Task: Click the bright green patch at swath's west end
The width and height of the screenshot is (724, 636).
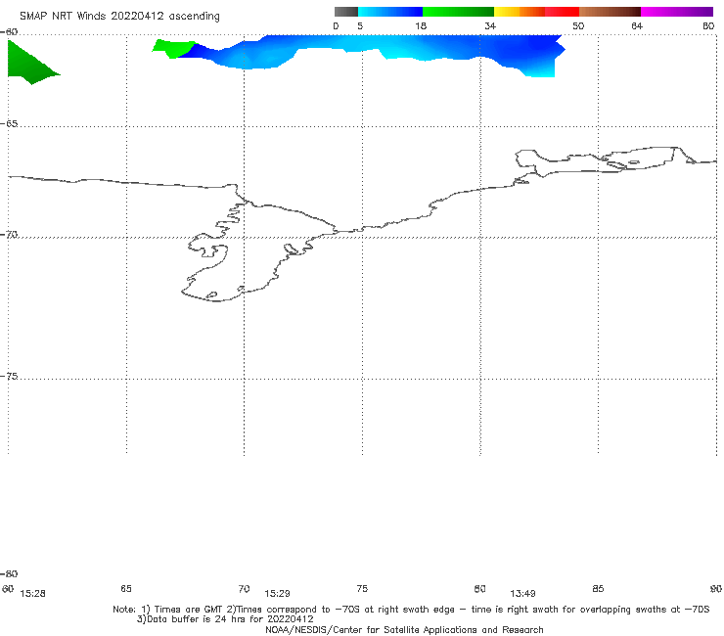Action: click(x=172, y=49)
